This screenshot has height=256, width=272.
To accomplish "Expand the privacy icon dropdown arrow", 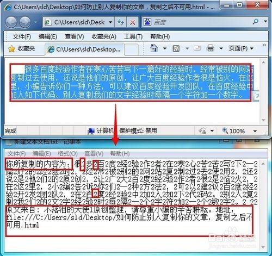I will [212, 130].
